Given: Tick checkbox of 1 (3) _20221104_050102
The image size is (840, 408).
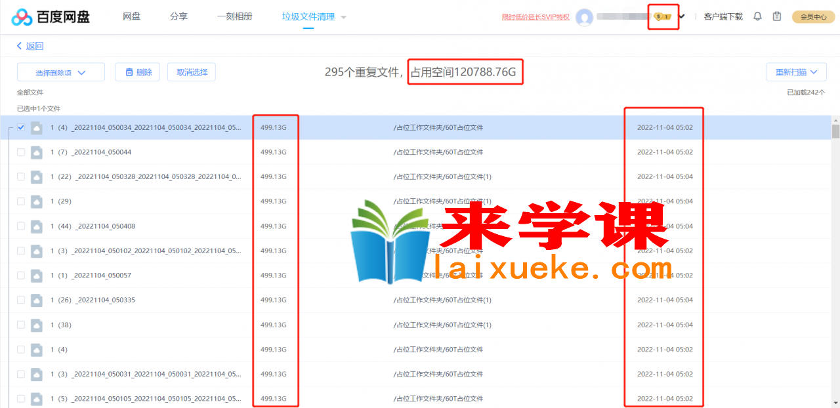Looking at the screenshot, I should click(21, 251).
